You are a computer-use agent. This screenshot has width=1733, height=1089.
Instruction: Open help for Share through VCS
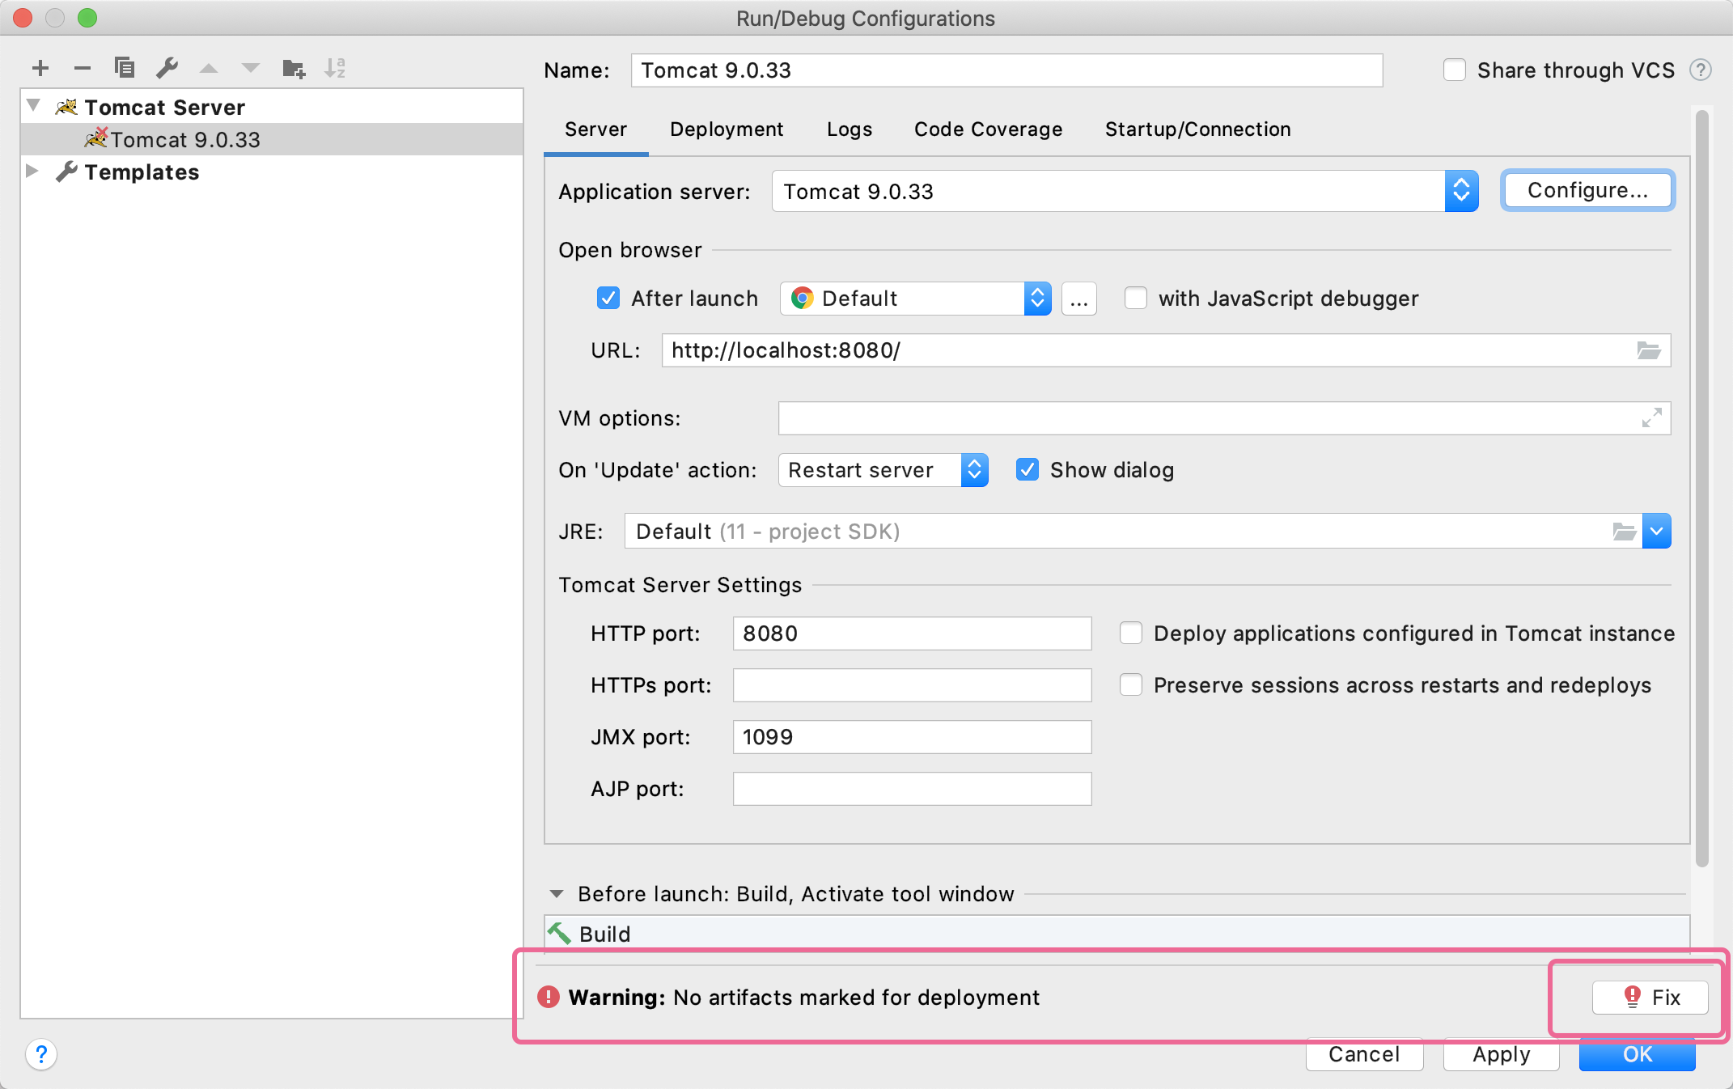[x=1700, y=70]
